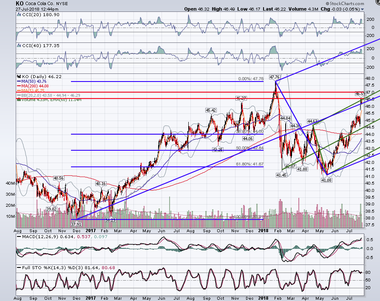Click the MA(50) blue legend line
Screen dimensions: 380x301
pos(19,82)
